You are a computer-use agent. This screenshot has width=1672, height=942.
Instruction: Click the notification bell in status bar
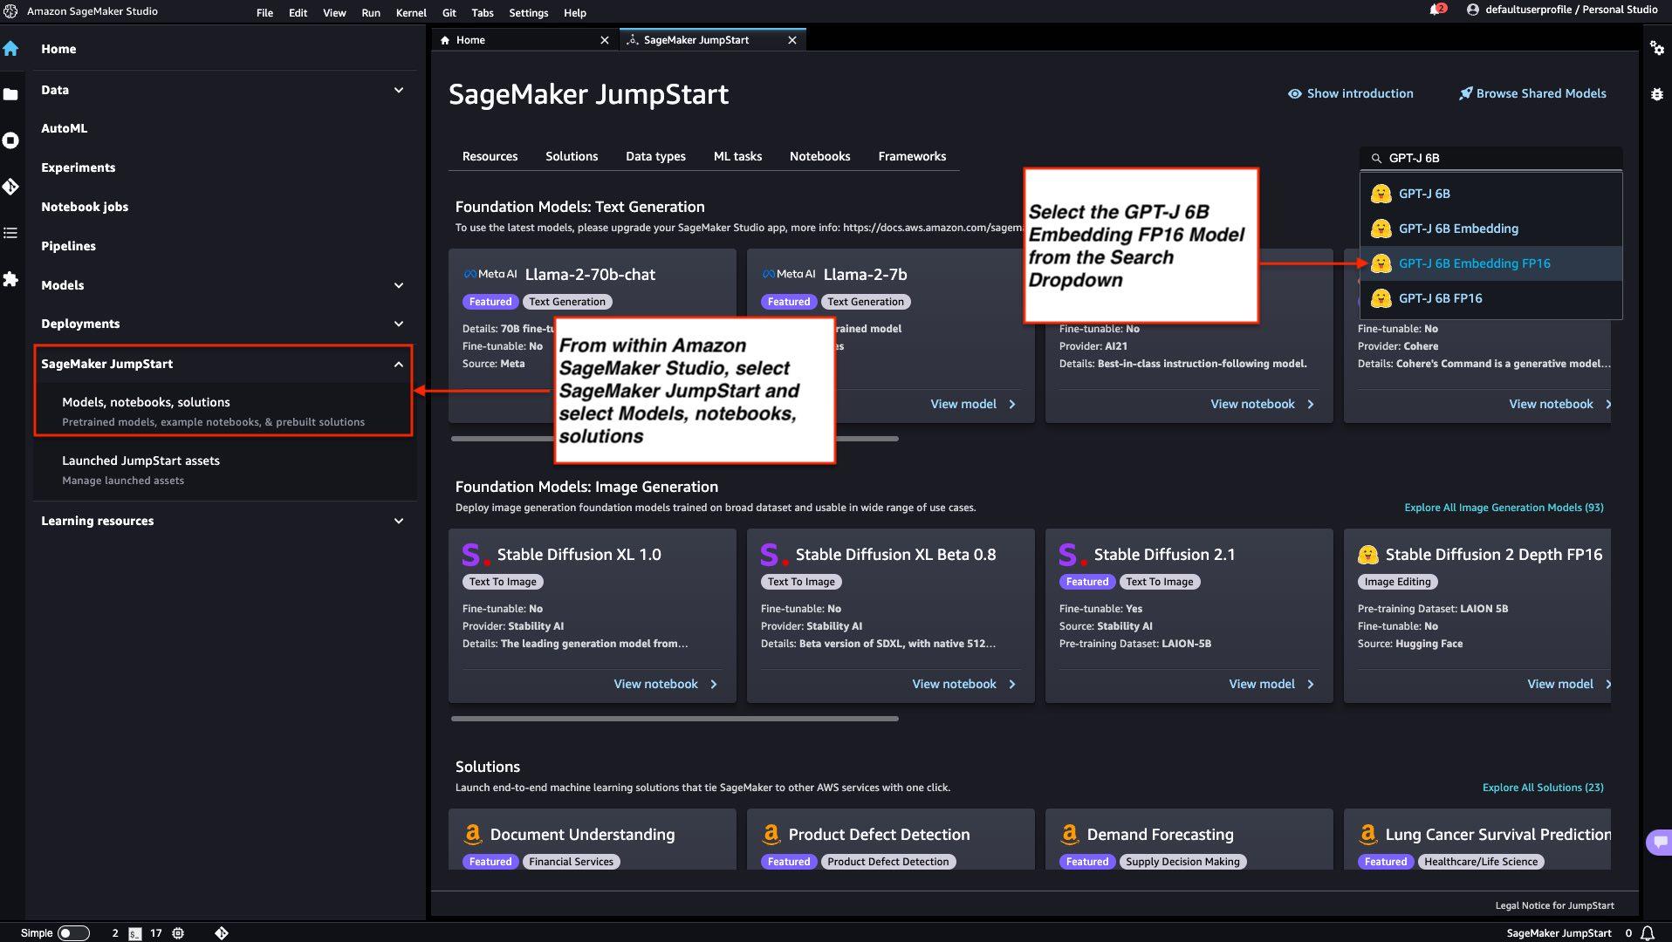[1648, 933]
